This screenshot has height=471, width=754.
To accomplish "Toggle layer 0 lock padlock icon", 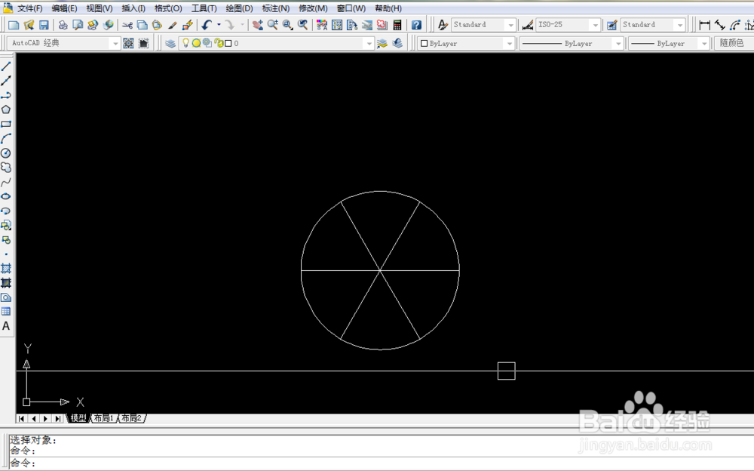I will [219, 43].
